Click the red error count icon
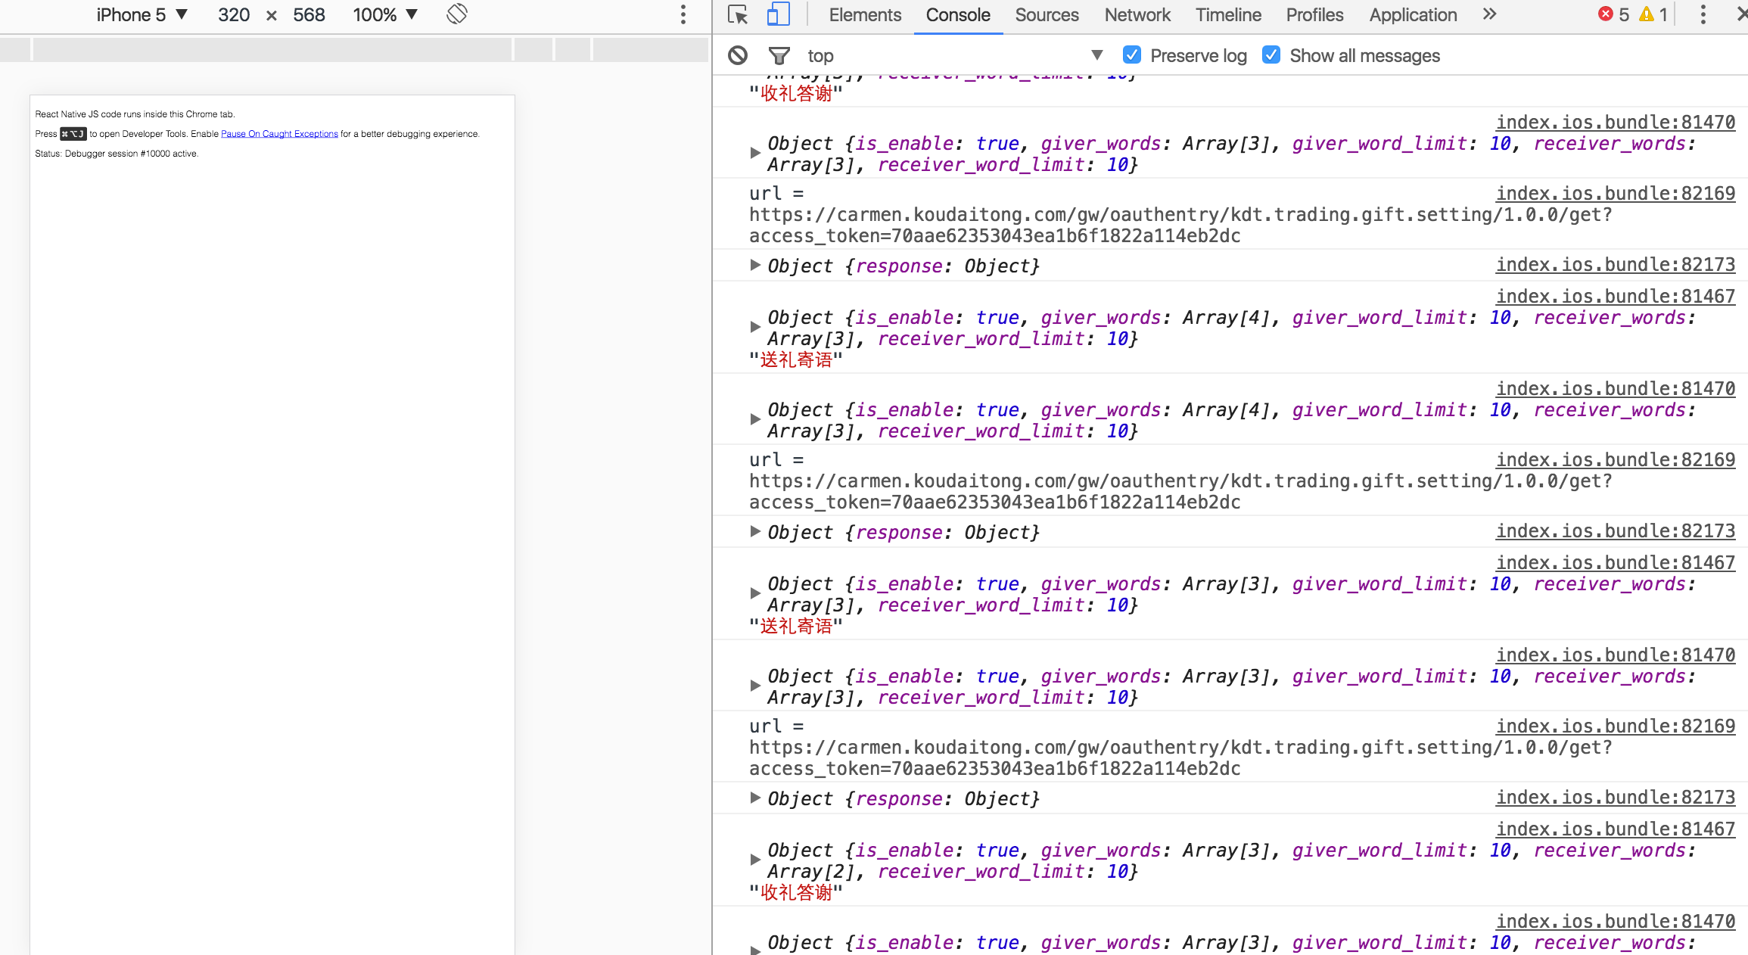The image size is (1748, 955). coord(1605,14)
